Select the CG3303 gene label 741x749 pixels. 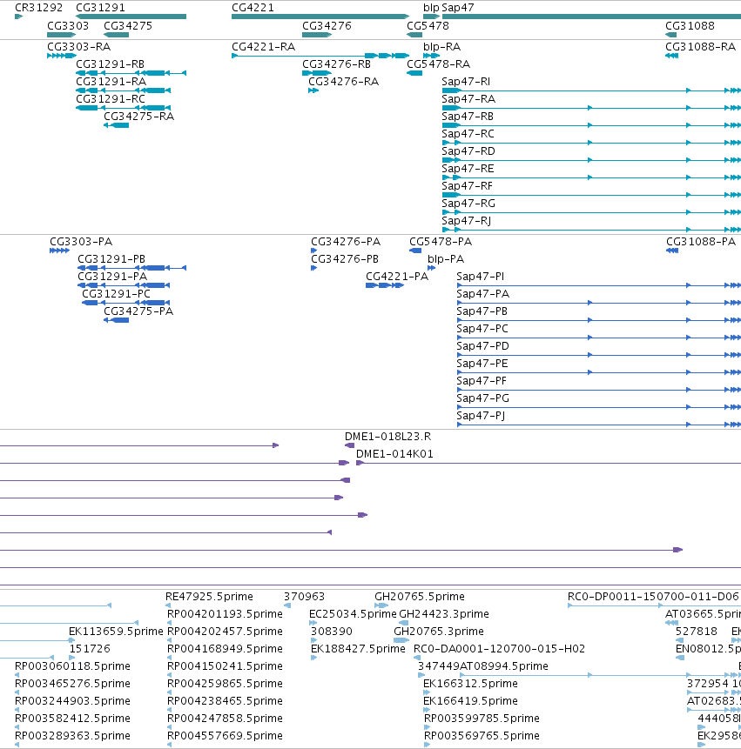click(68, 26)
